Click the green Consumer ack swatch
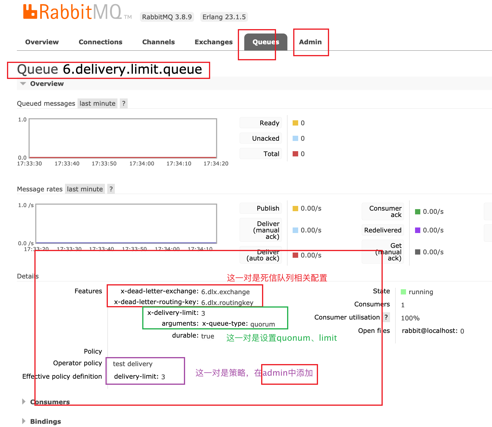This screenshot has width=492, height=427. click(x=418, y=211)
